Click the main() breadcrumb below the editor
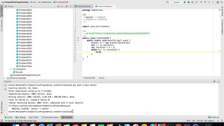Screen dimensions: 224x126 pyautogui.click(x=101, y=78)
